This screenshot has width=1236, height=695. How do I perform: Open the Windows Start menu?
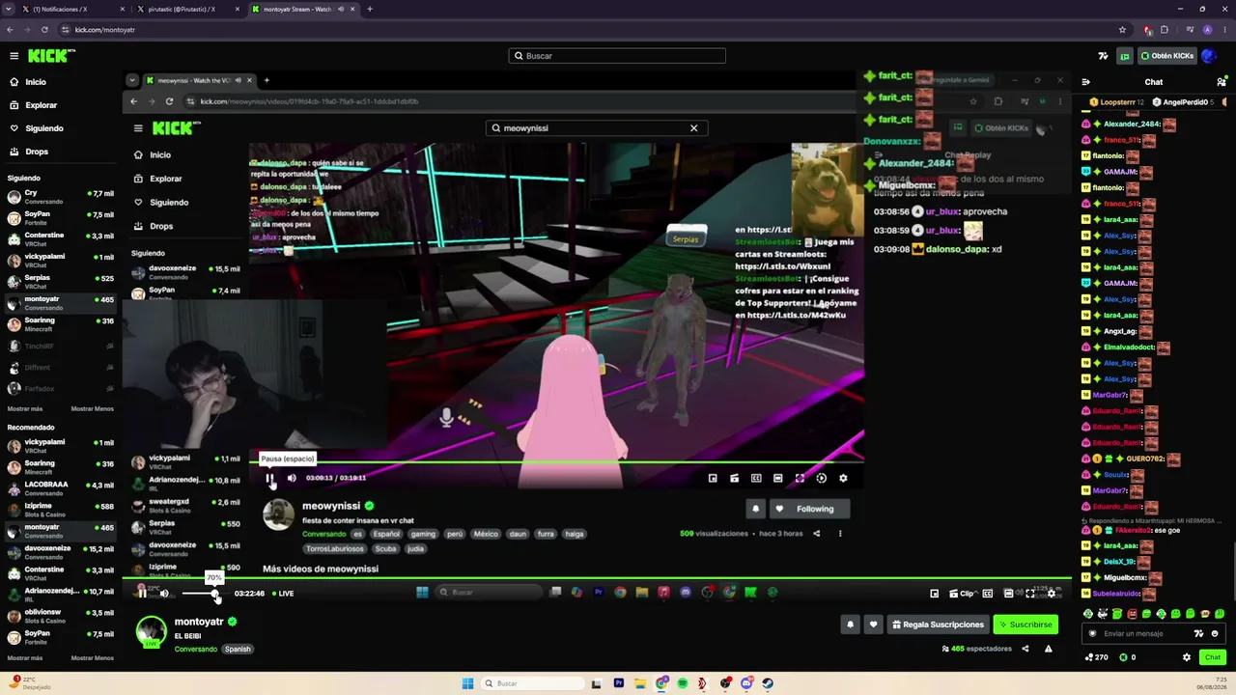pos(467,683)
